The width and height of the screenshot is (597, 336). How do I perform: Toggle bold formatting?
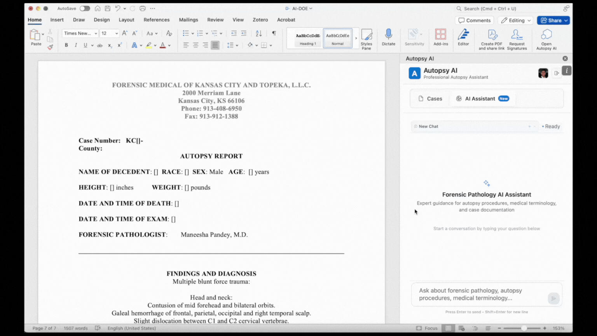pos(66,45)
